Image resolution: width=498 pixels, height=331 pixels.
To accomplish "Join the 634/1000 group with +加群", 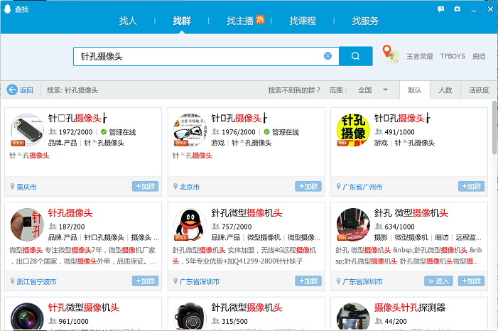I will (471, 281).
